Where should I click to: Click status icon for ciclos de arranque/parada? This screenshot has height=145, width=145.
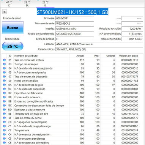[x=5, y=68]
